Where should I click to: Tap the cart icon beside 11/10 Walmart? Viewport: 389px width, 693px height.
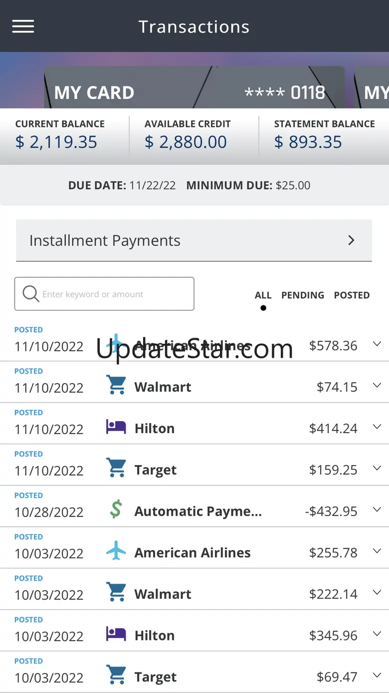point(117,385)
